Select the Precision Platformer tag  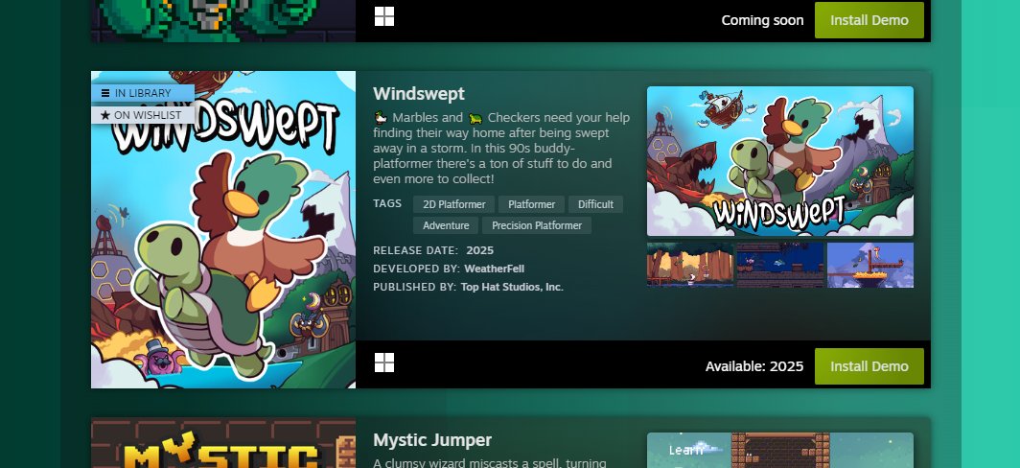pos(537,226)
